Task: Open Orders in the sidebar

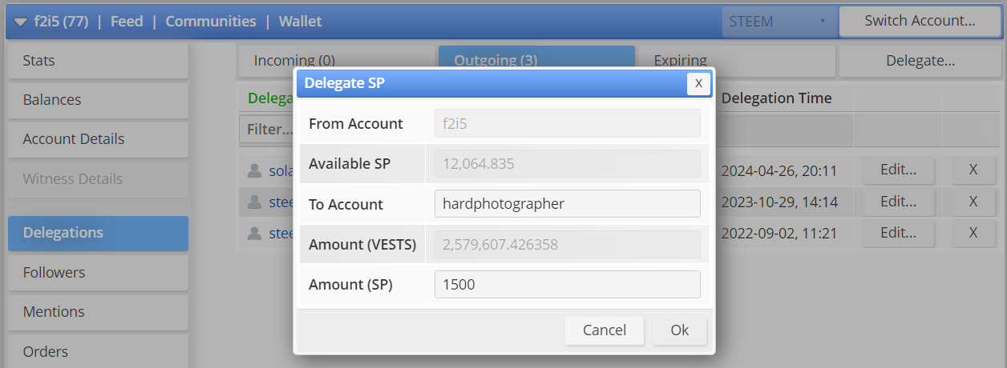Action: pos(98,351)
